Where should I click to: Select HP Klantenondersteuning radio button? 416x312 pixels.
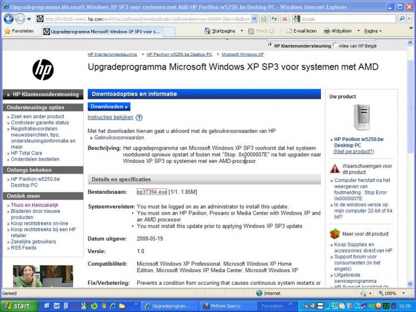pos(270,45)
